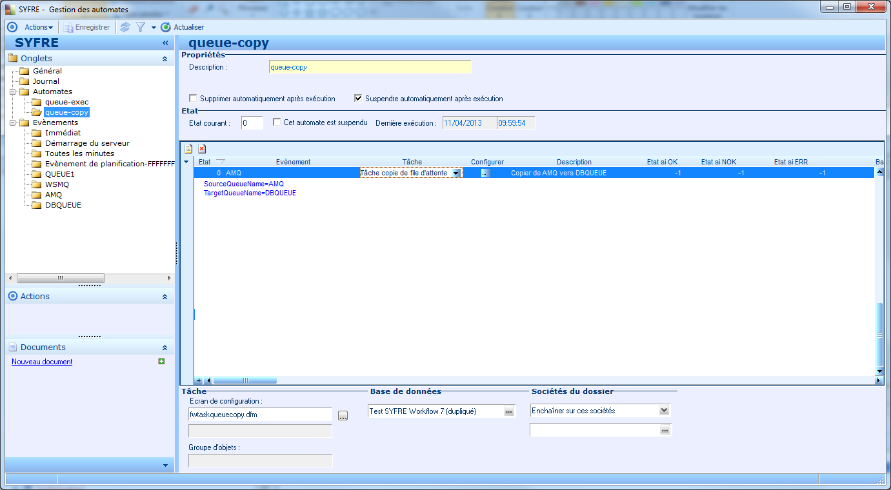Click the Description field containing queue-copy

(370, 67)
